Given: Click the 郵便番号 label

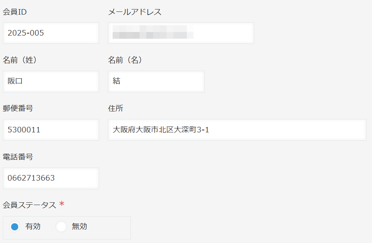Looking at the screenshot, I should (x=18, y=108).
